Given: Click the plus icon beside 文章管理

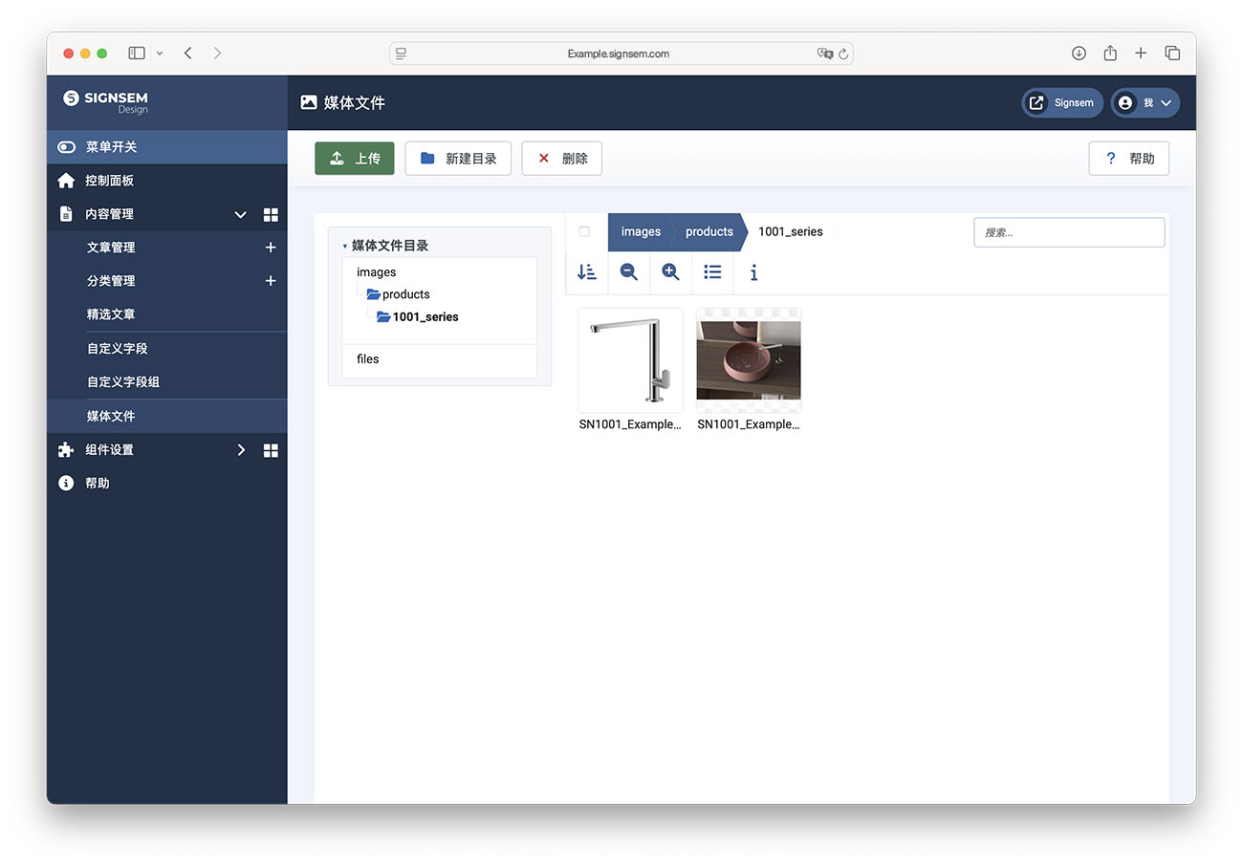Looking at the screenshot, I should [x=271, y=248].
